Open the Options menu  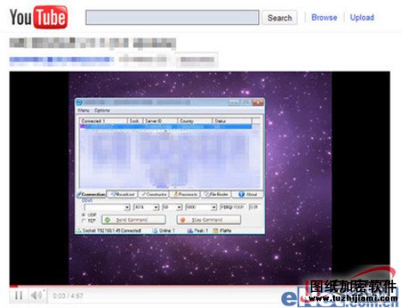[102, 110]
